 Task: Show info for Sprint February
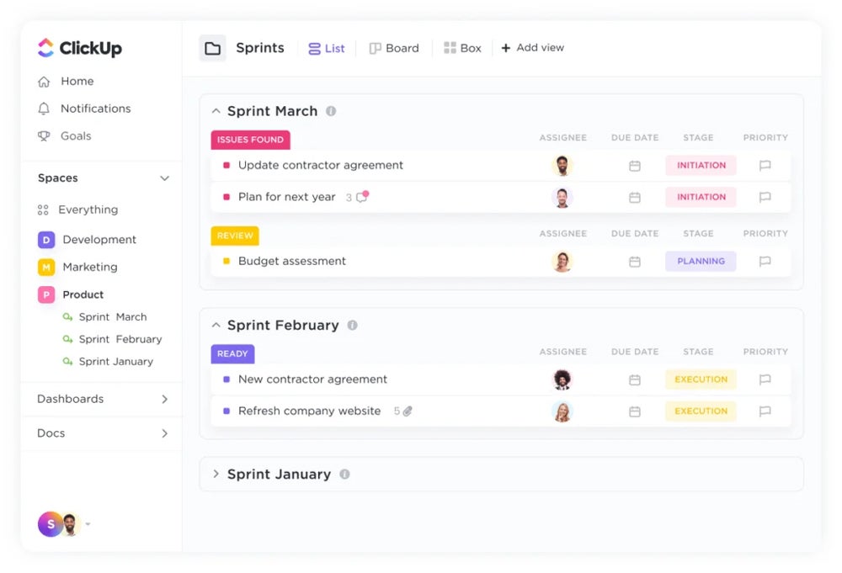click(352, 325)
